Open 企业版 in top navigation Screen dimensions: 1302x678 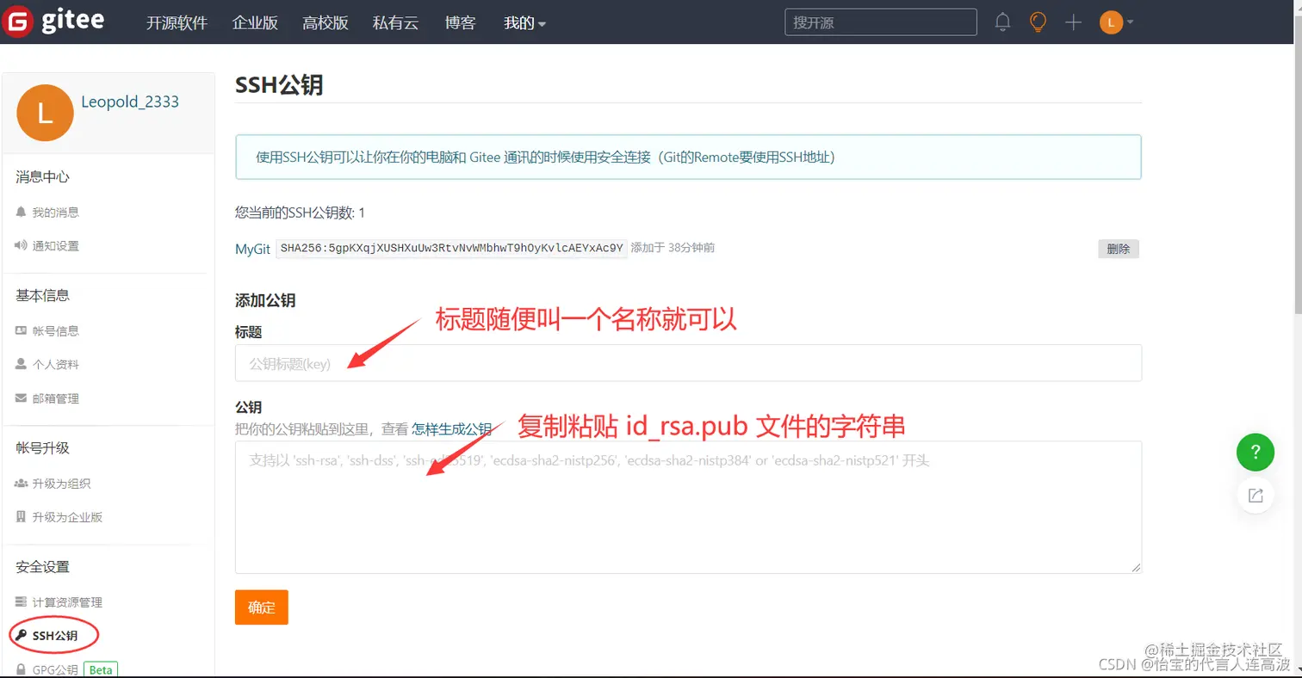tap(255, 23)
